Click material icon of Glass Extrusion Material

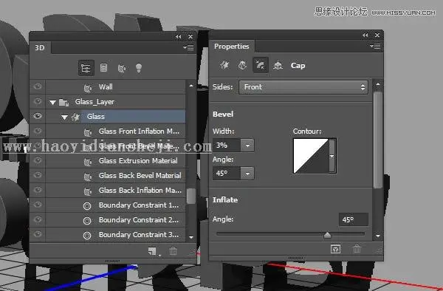tap(88, 162)
